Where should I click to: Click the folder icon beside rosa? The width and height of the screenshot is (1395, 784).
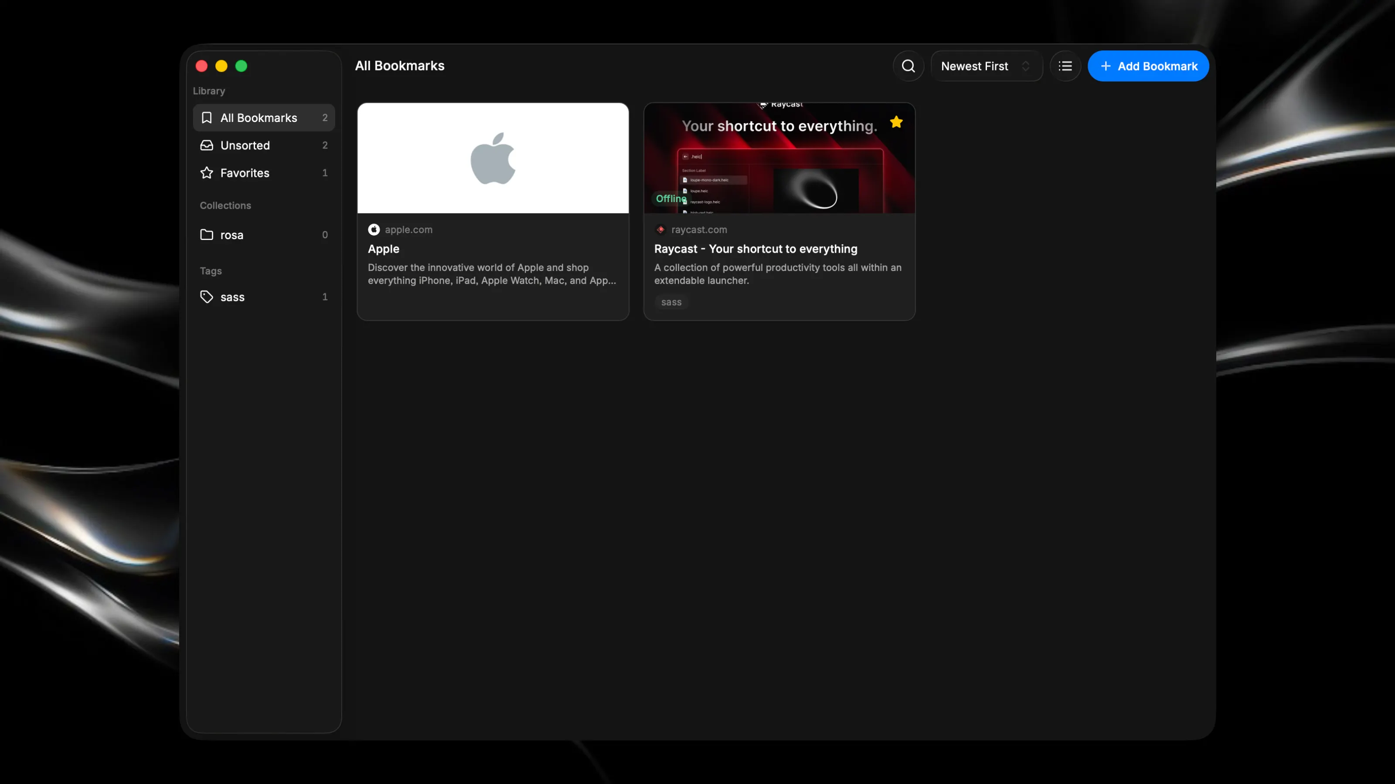click(x=206, y=235)
